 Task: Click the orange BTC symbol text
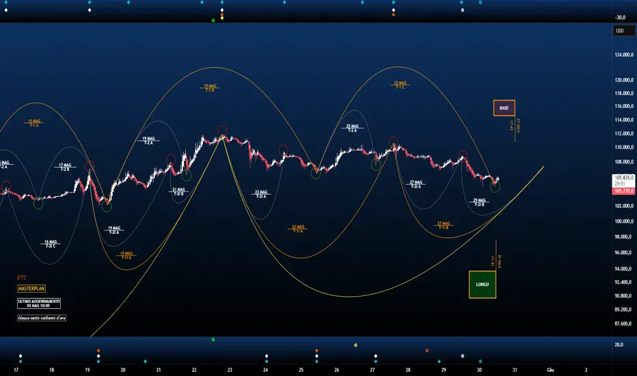click(22, 278)
